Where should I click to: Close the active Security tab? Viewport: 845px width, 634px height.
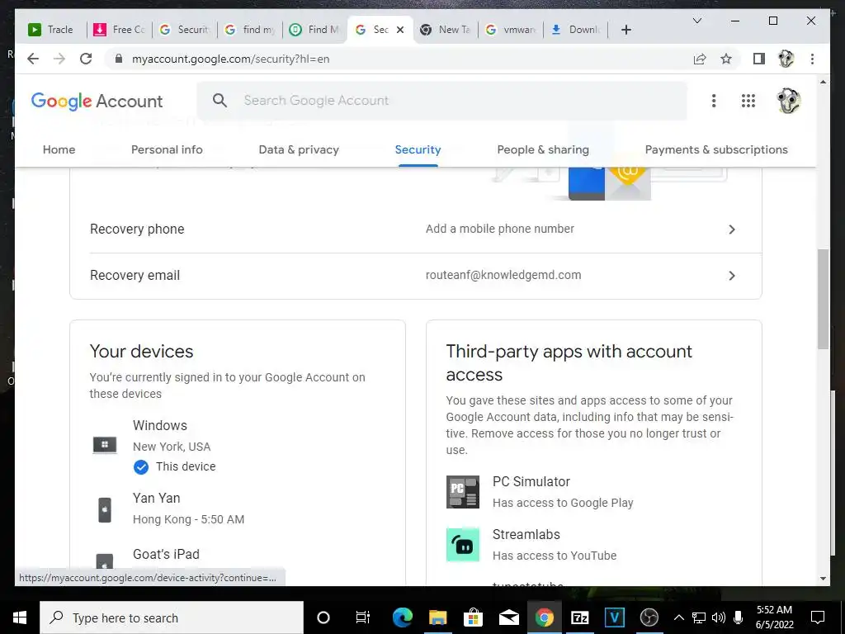(x=400, y=30)
